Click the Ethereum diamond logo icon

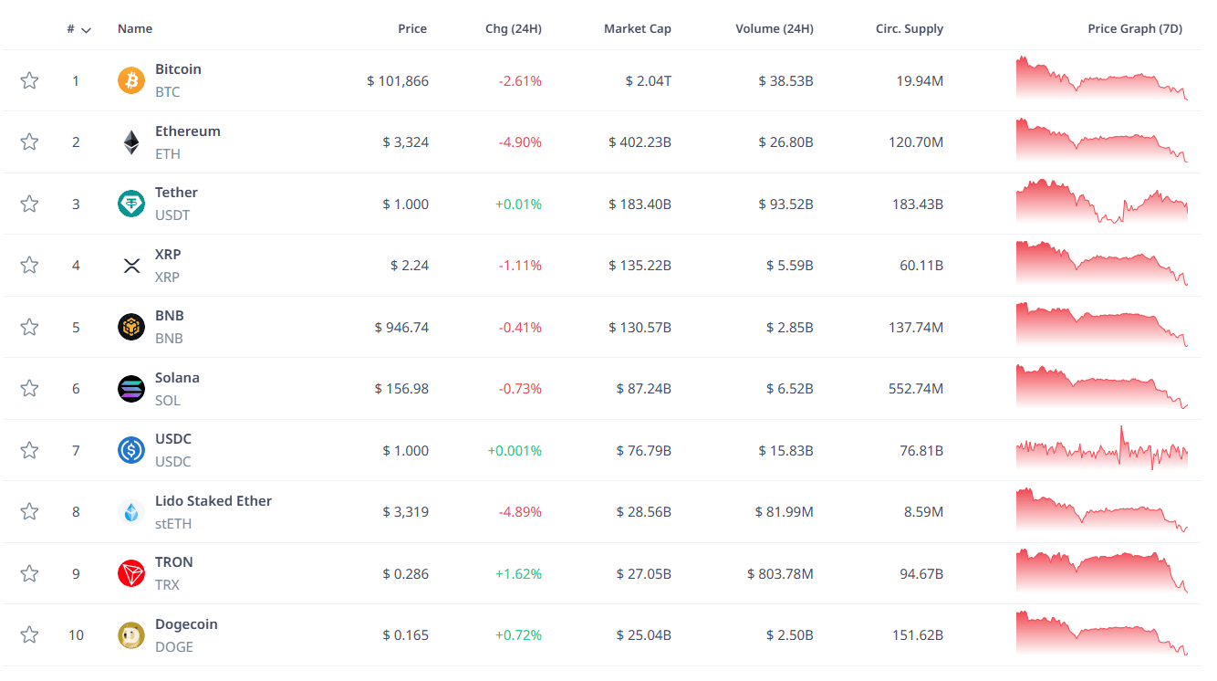click(x=131, y=142)
